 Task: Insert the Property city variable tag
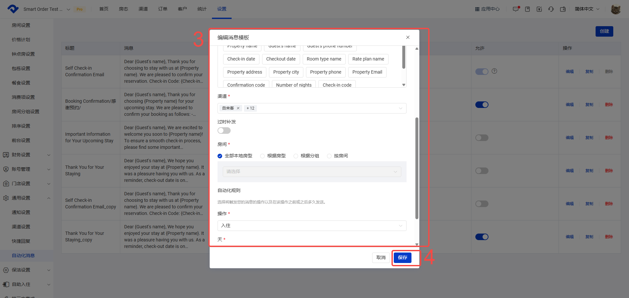286,72
